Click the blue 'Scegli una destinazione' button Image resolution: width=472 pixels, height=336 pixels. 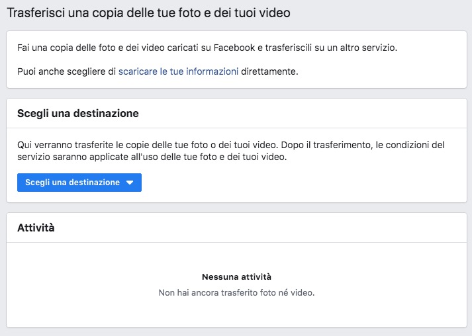73,183
